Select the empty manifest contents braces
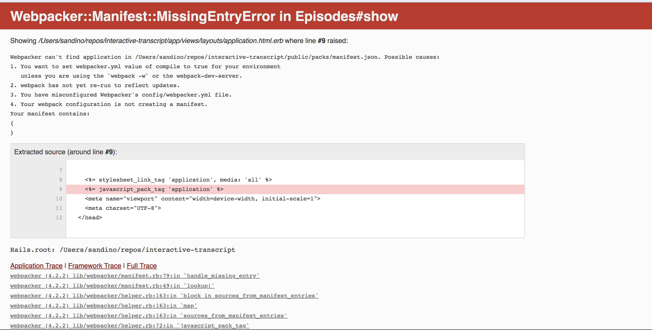 [x=12, y=128]
